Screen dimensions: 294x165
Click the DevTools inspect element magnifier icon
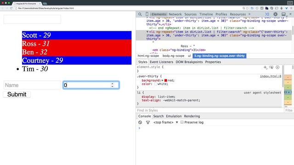click(140, 14)
